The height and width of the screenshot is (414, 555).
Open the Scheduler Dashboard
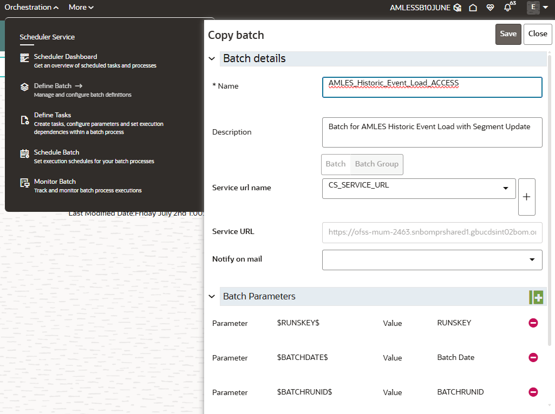coord(65,57)
